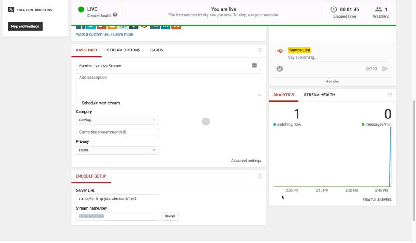Click the Stream health help question icon
The image size is (416, 243).
pos(115,15)
